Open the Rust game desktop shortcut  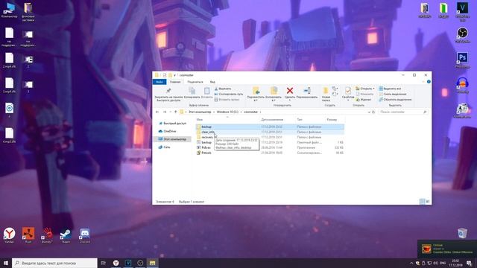[x=28, y=235]
